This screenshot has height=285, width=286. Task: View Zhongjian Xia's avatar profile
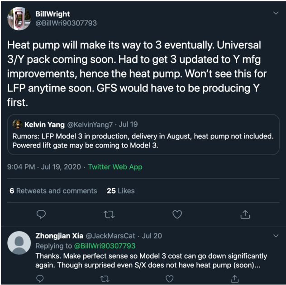pyautogui.click(x=19, y=242)
